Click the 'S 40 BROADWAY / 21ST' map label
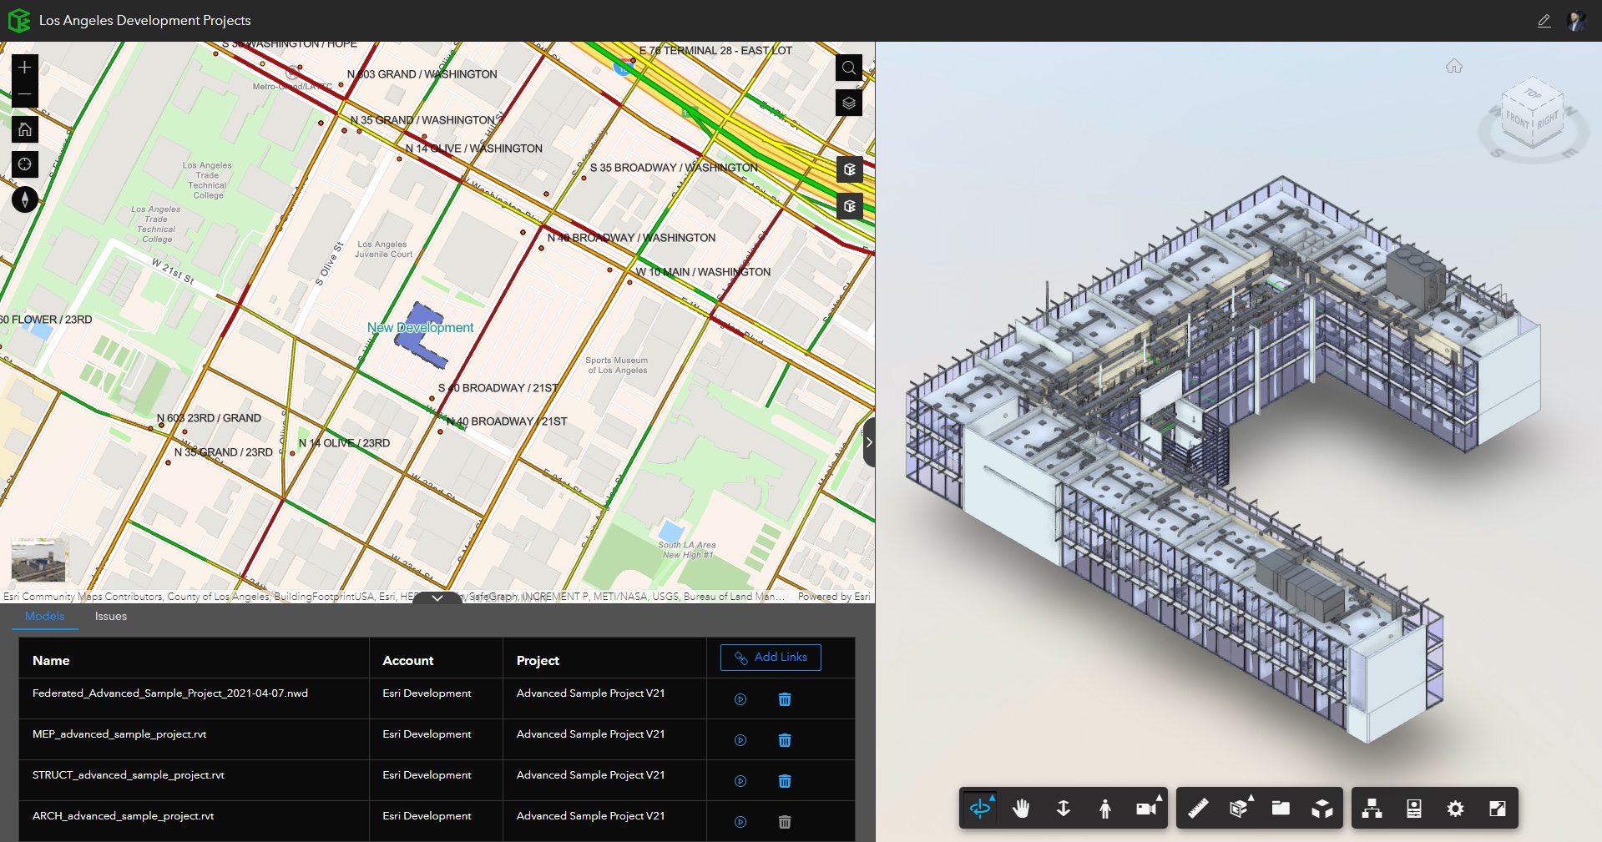 coord(498,388)
